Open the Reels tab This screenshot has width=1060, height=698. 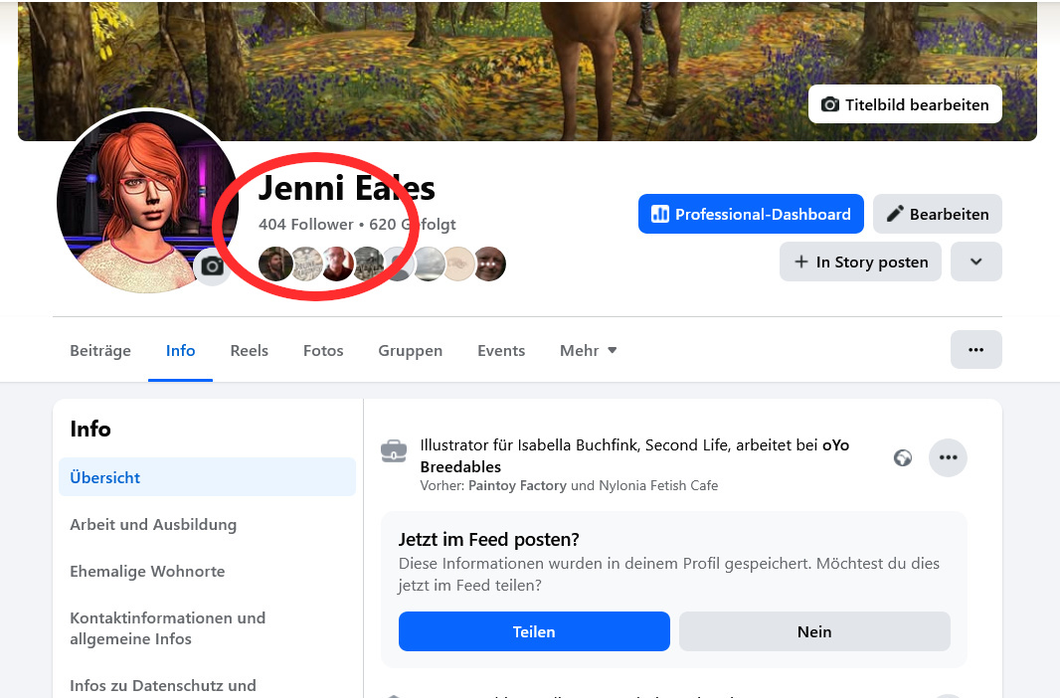pos(249,350)
